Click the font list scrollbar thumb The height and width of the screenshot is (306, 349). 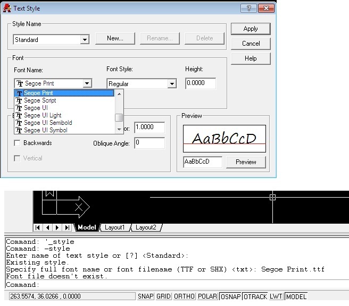(119, 118)
